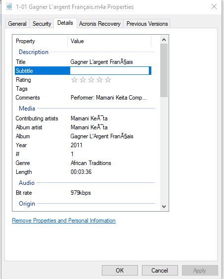Open the Security tab
This screenshot has height=279, width=224.
[42, 24]
